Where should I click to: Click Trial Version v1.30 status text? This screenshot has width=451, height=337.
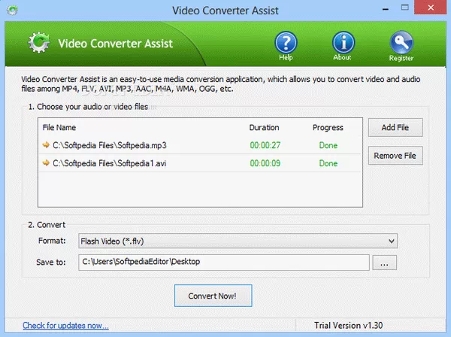pyautogui.click(x=348, y=325)
